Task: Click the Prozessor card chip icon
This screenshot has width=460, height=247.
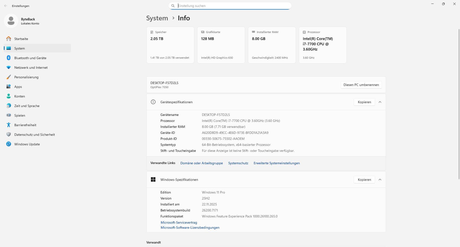Action: 304,32
